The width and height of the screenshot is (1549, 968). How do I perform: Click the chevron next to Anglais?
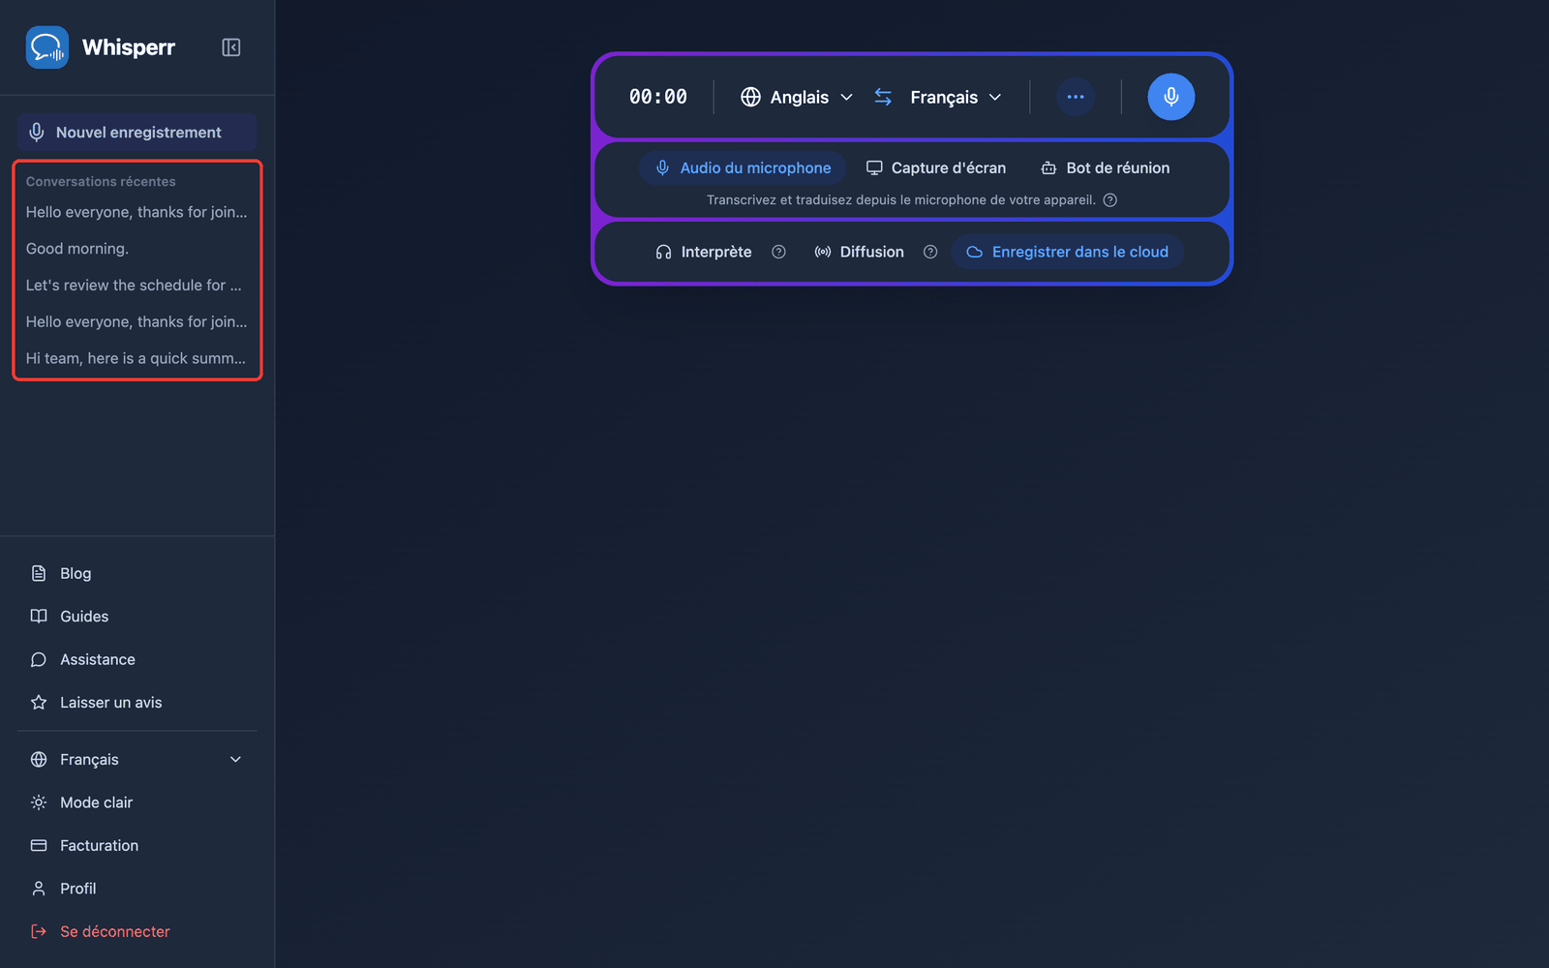tap(847, 97)
